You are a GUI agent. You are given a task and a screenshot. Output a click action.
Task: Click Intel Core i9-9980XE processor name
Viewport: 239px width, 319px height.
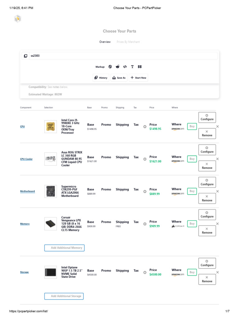71,126
